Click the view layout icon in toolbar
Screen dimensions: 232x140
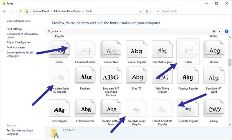[x=214, y=31]
